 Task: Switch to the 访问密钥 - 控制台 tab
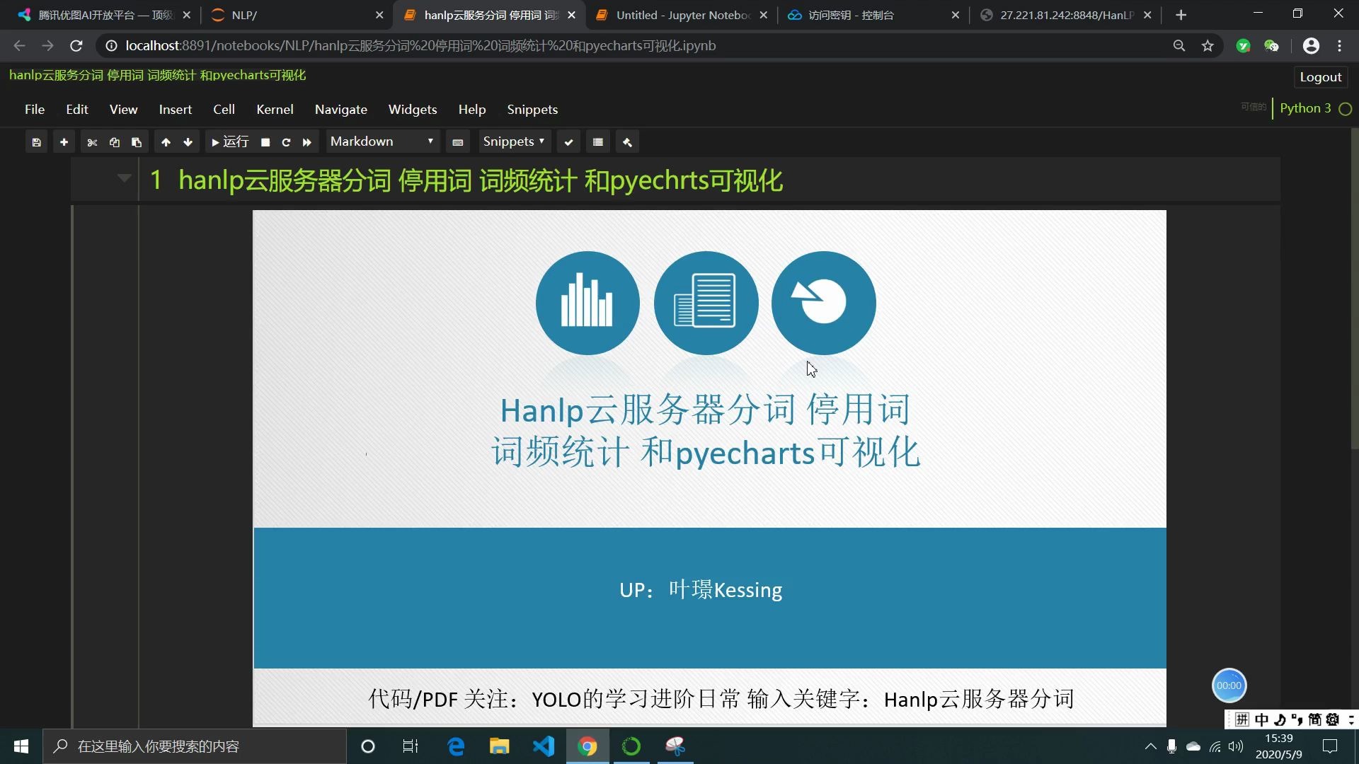(874, 15)
